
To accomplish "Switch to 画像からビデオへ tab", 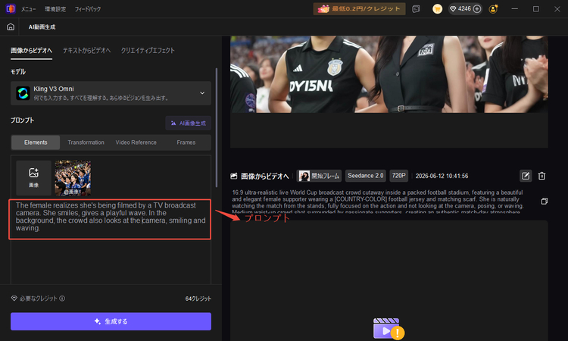I will (31, 50).
